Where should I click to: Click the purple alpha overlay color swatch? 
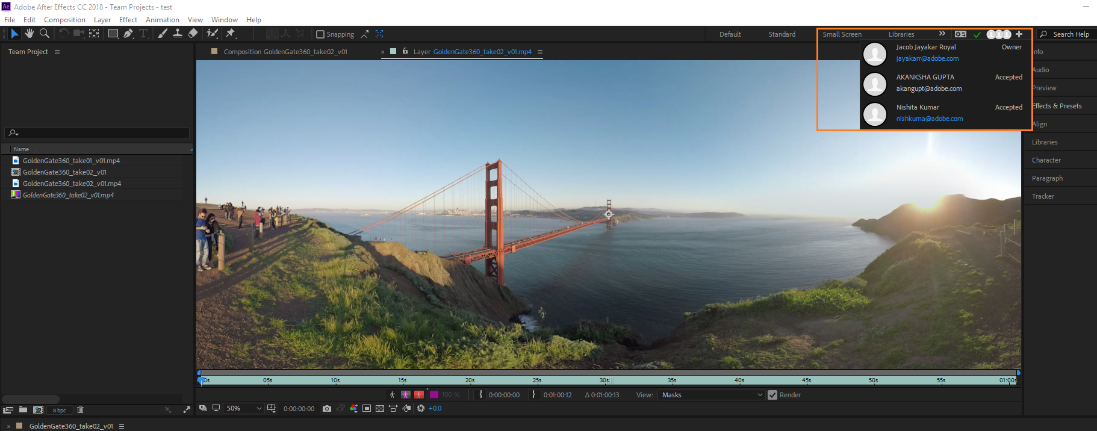click(434, 395)
